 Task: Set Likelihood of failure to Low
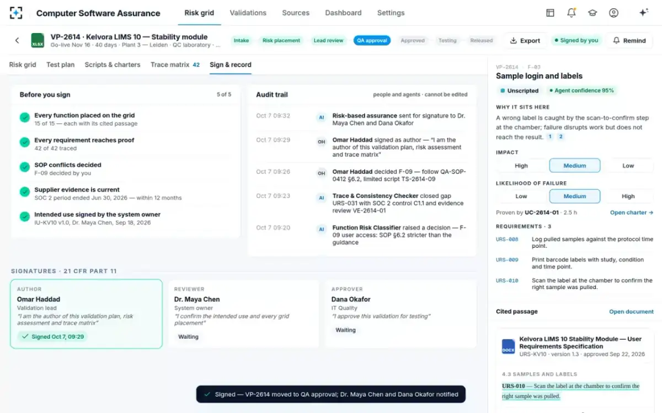pyautogui.click(x=521, y=196)
